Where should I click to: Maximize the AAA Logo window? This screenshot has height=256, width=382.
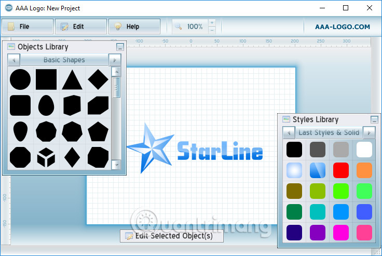tap(346, 8)
